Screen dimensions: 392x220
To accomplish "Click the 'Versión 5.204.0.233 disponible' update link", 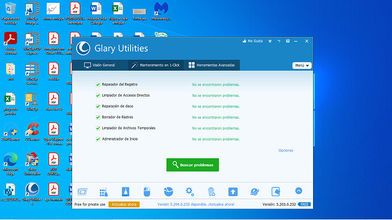I will [x=196, y=204].
